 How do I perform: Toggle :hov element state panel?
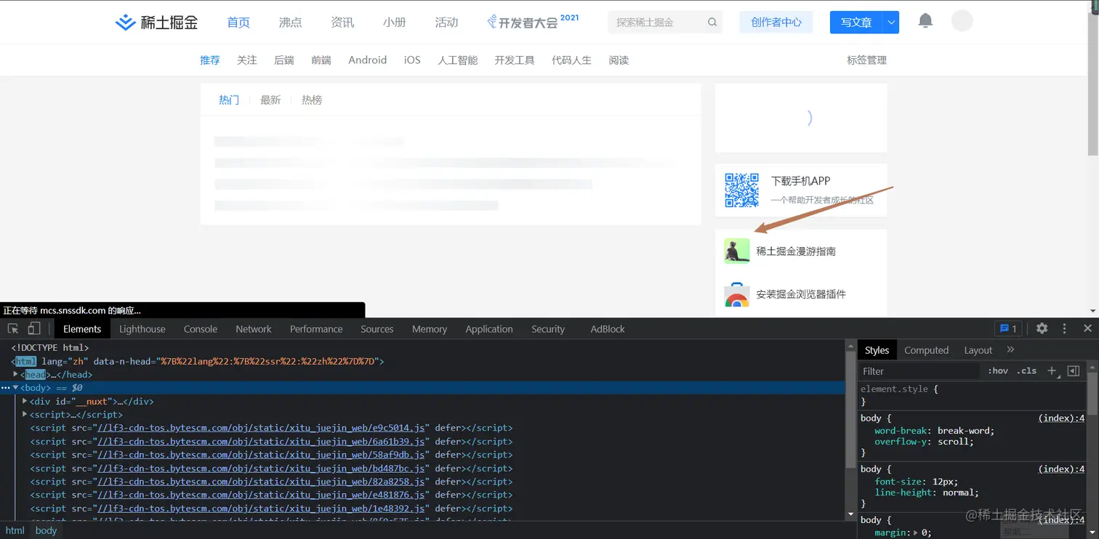[x=998, y=370]
